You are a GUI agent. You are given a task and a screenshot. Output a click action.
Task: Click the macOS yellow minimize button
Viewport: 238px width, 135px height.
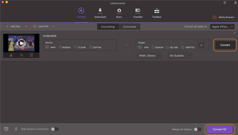7,2
